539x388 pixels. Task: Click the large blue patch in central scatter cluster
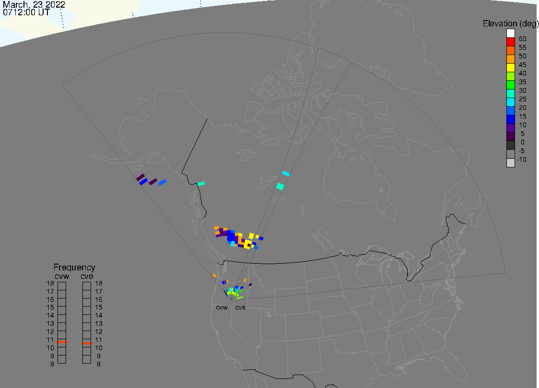click(x=231, y=236)
